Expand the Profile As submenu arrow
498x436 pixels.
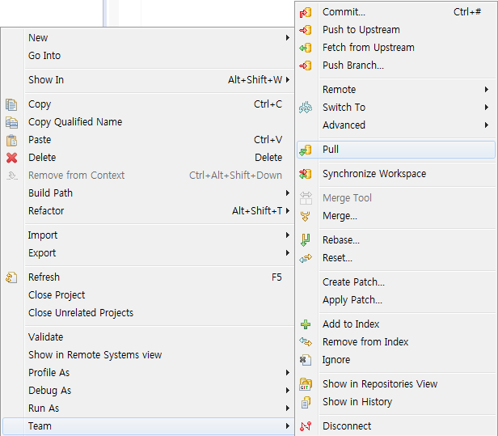click(288, 373)
